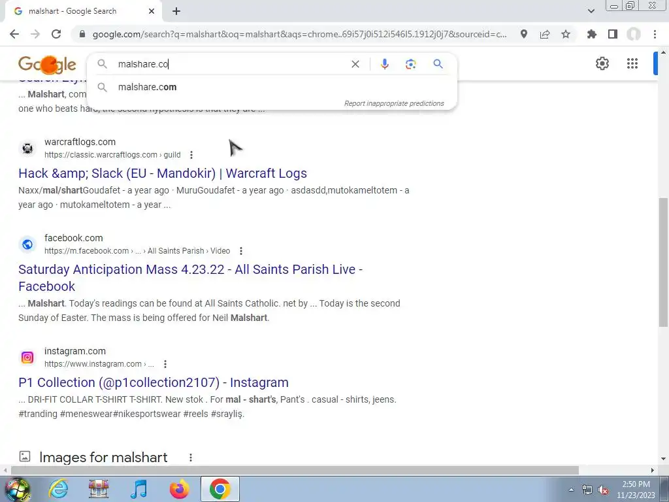The height and width of the screenshot is (502, 669).
Task: Click the horizontal scrollbar thumb
Action: (295, 470)
